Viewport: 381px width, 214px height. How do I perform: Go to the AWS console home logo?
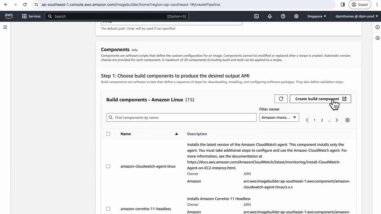[x=9, y=16]
